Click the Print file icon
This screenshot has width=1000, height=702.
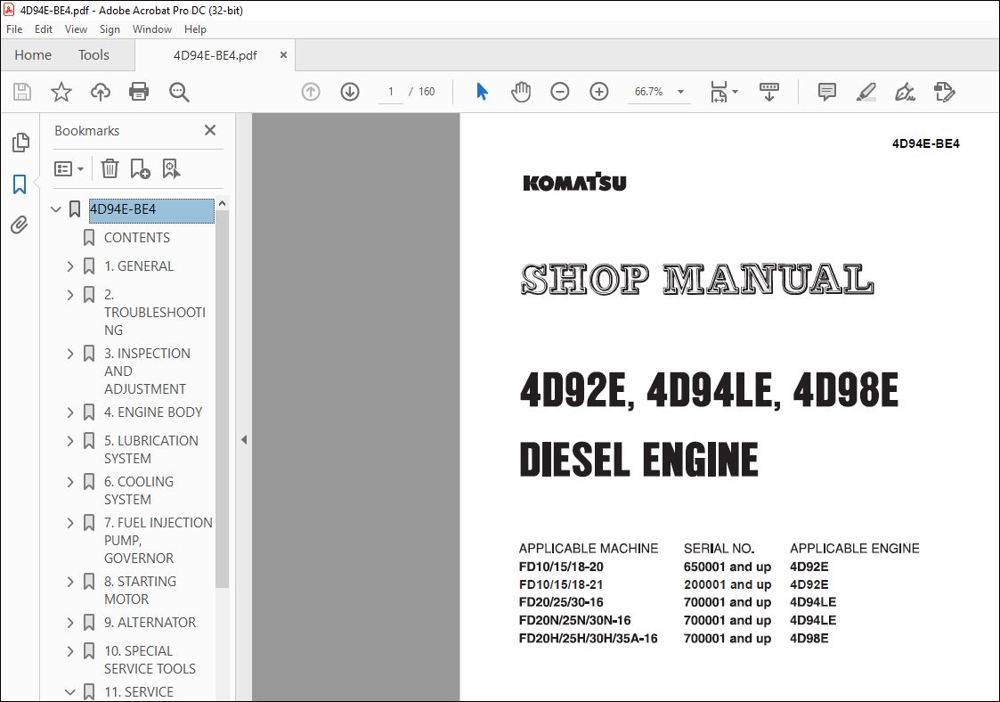coord(139,92)
